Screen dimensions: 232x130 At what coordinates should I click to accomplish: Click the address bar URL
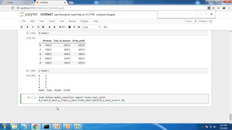coord(42,8)
